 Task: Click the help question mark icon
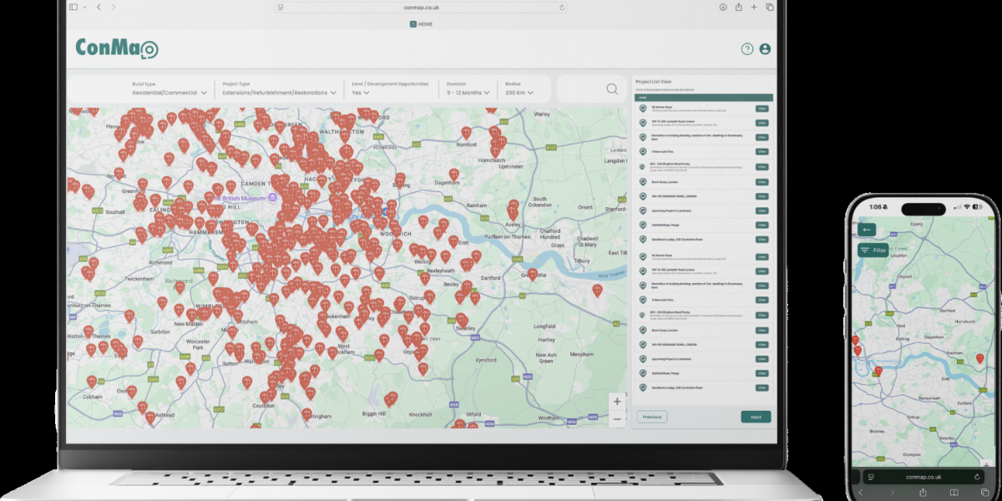coord(747,48)
